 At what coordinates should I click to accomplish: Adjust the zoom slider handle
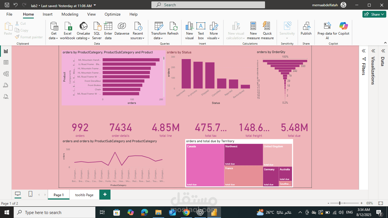point(340,203)
